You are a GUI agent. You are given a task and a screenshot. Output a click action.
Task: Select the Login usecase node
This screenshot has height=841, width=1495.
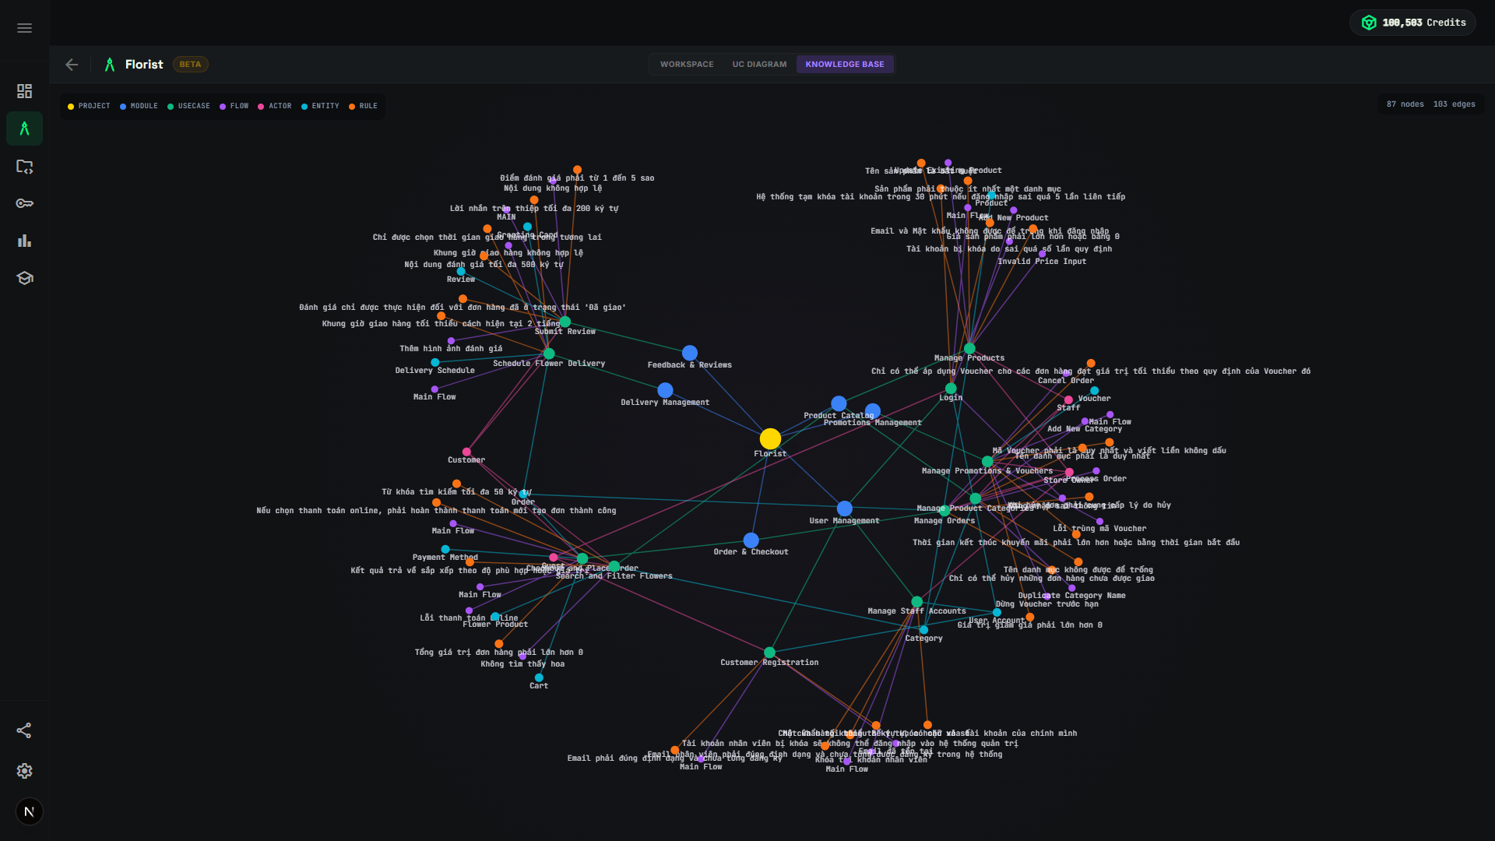tap(951, 388)
